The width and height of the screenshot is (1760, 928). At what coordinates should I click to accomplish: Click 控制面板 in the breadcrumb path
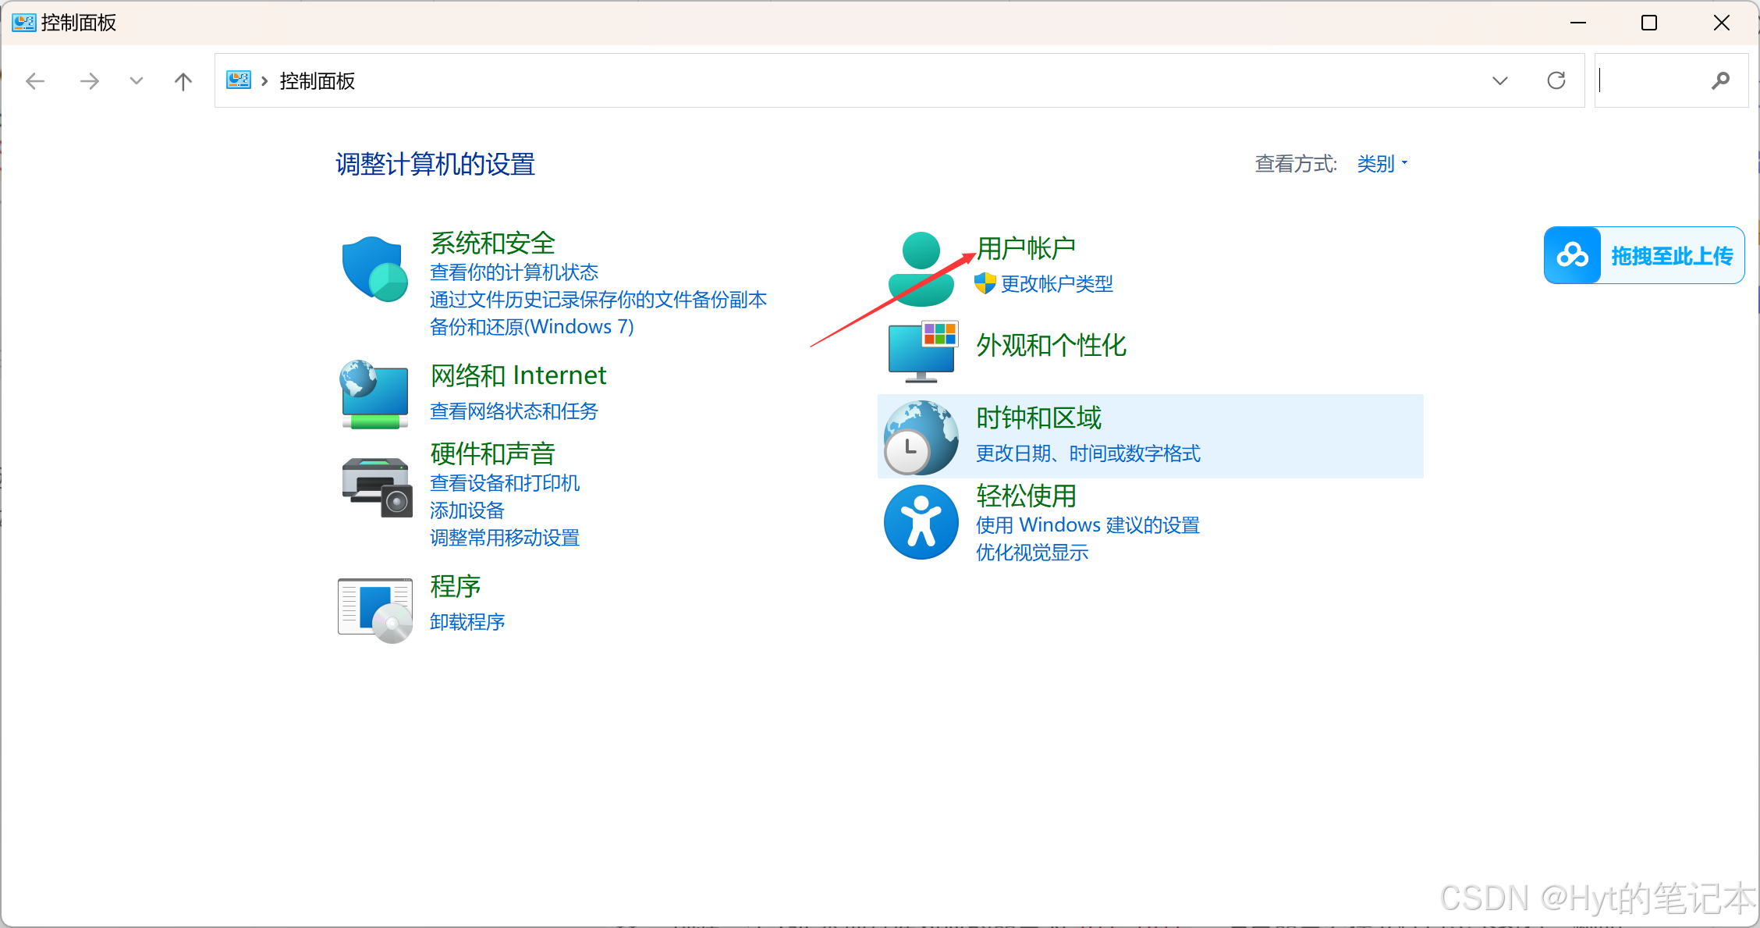(x=317, y=81)
